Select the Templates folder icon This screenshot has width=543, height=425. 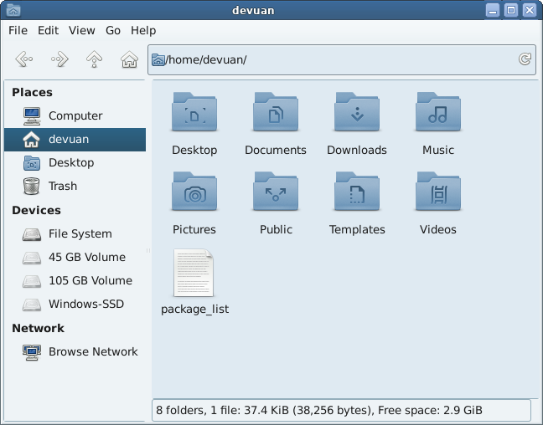[x=357, y=192]
